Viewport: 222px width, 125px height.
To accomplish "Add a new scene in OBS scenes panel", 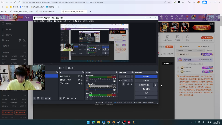I will coord(35,98).
